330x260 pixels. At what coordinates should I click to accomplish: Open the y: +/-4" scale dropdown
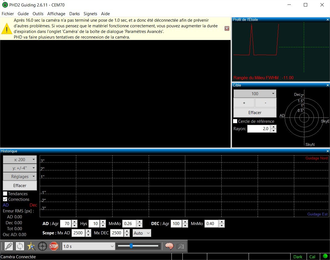(20, 168)
